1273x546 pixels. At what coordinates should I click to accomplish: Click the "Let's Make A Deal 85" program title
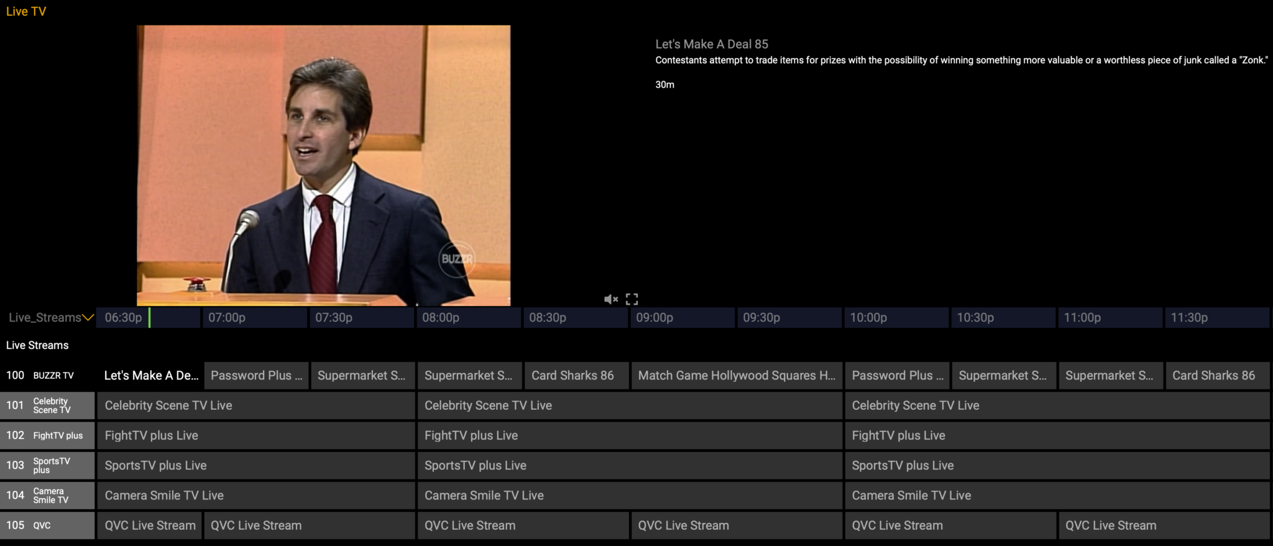[712, 44]
